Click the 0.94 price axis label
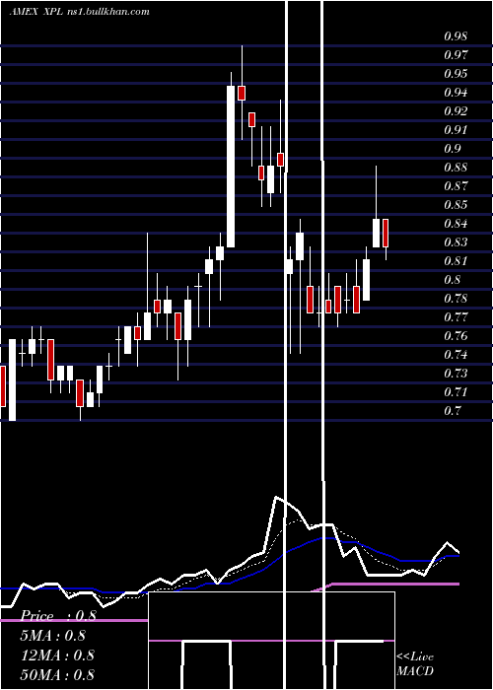This screenshot has width=493, height=690. (x=456, y=93)
